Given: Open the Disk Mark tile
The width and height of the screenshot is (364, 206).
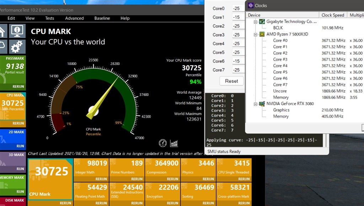Looking at the screenshot, I should pyautogui.click(x=13, y=202).
